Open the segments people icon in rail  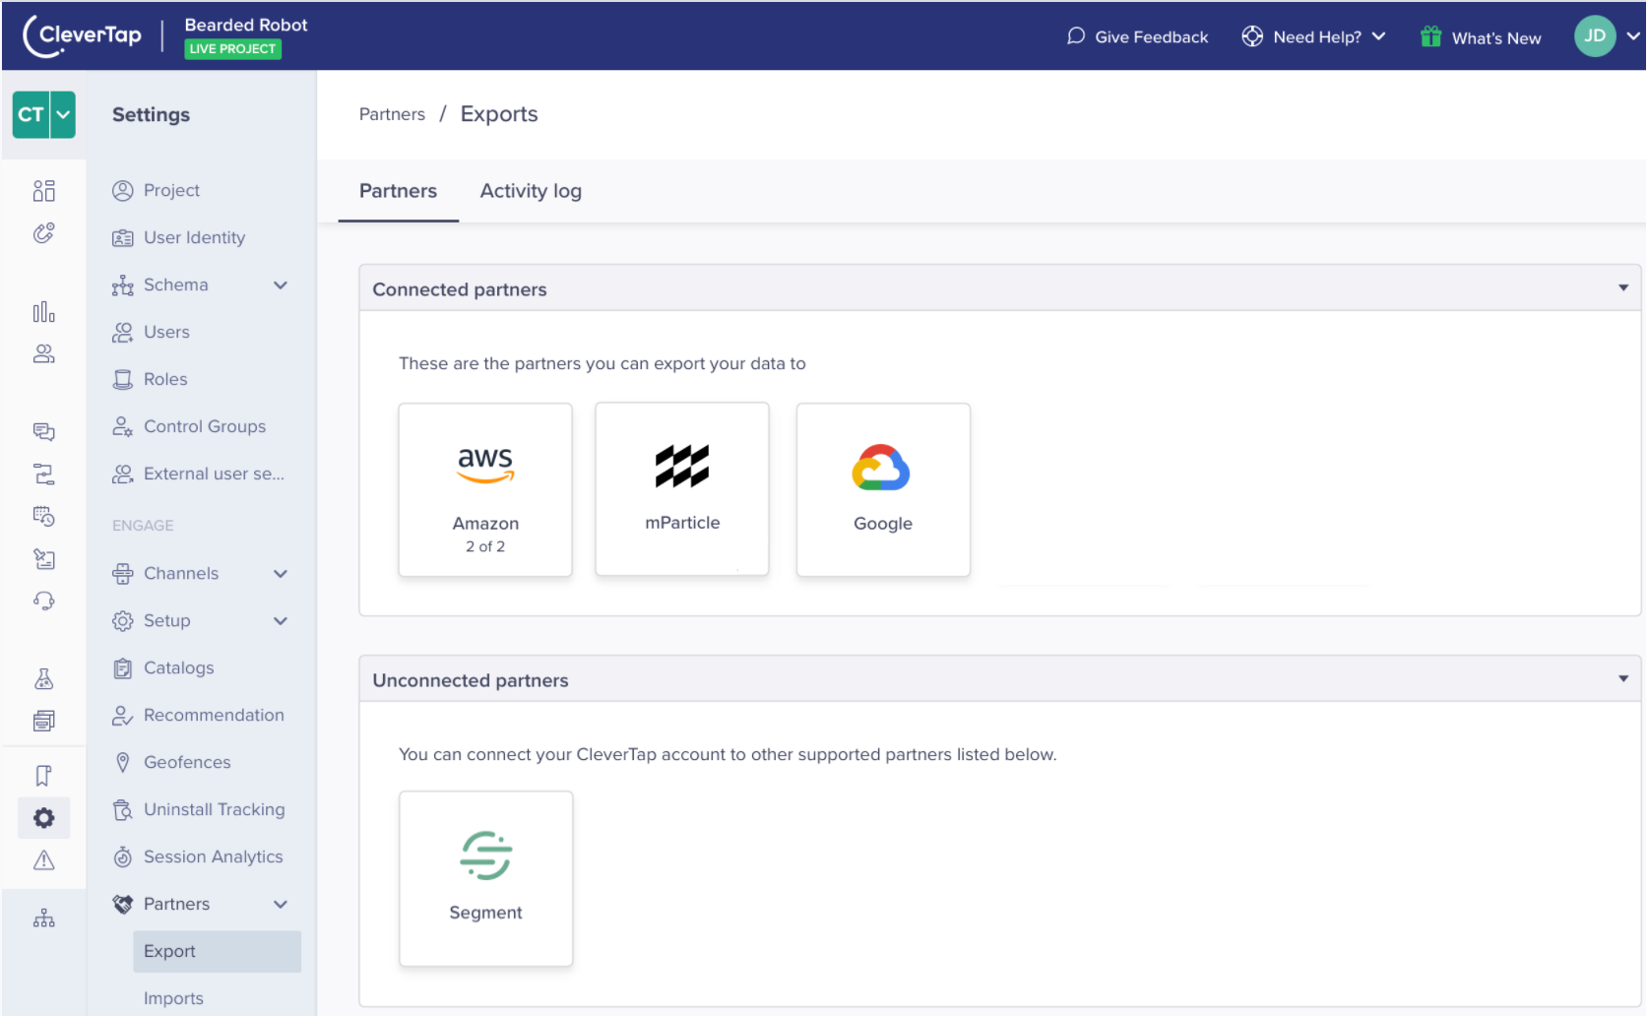click(x=44, y=354)
